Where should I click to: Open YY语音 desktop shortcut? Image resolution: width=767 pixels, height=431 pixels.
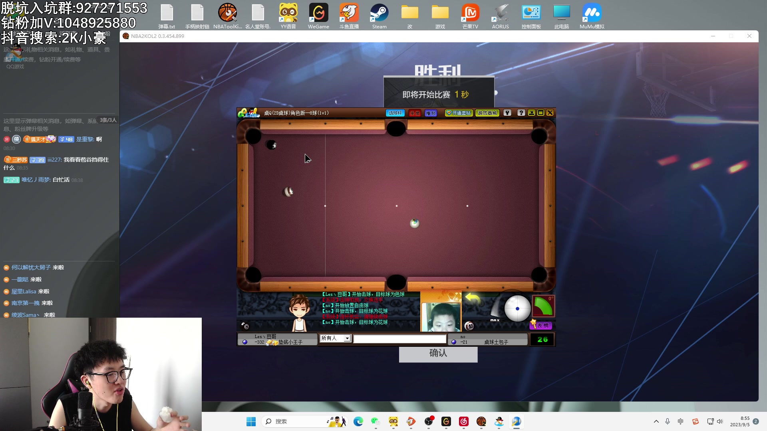pyautogui.click(x=288, y=16)
